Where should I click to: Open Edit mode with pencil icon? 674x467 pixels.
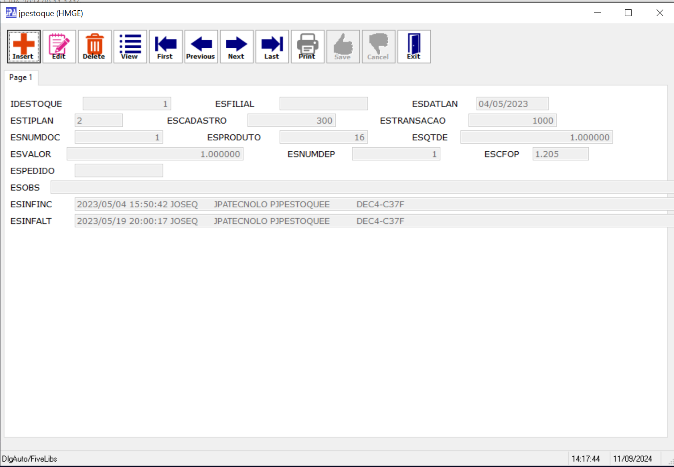(x=59, y=46)
